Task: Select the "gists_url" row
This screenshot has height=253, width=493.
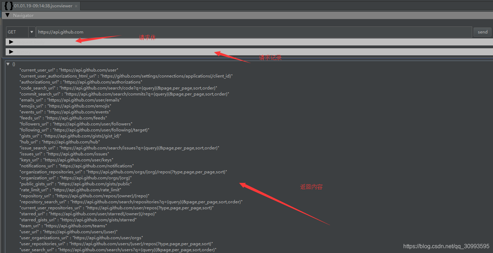Action: point(70,136)
